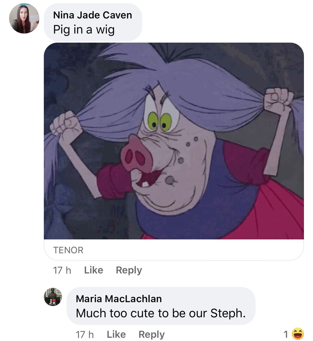This screenshot has height=341, width=313.
Task: Select the 'Much too cute to be our Steph.' text
Action: point(161,313)
